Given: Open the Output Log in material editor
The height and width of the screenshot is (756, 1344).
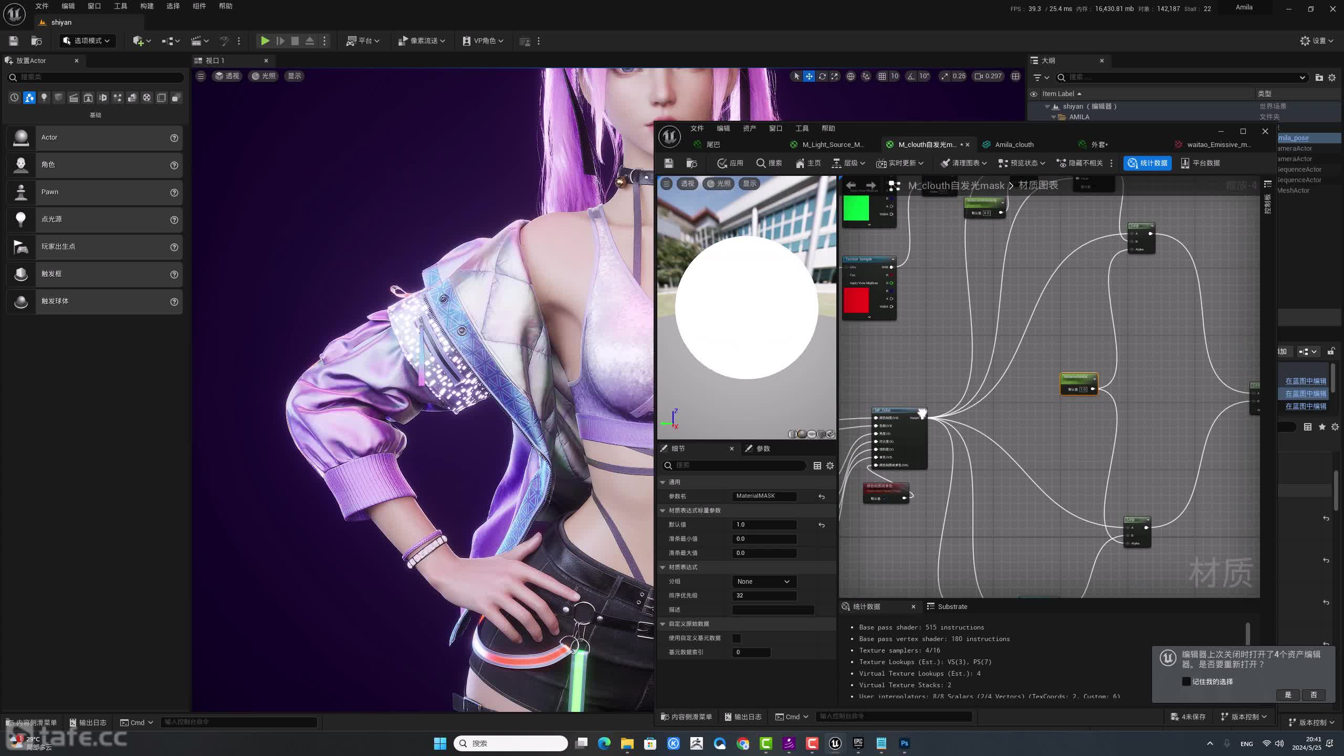Looking at the screenshot, I should coord(743,717).
